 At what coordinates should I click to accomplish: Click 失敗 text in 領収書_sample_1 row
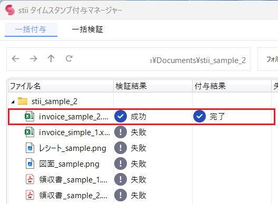(x=138, y=180)
